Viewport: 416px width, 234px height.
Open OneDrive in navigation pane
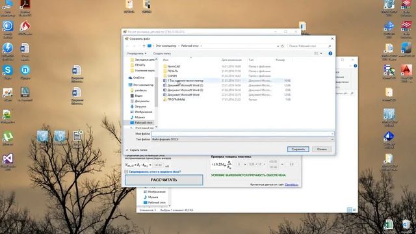coord(138,78)
